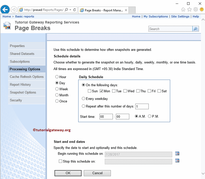The height and width of the screenshot is (179, 205).
Task: Click the Cancel button
Action: [97, 173]
